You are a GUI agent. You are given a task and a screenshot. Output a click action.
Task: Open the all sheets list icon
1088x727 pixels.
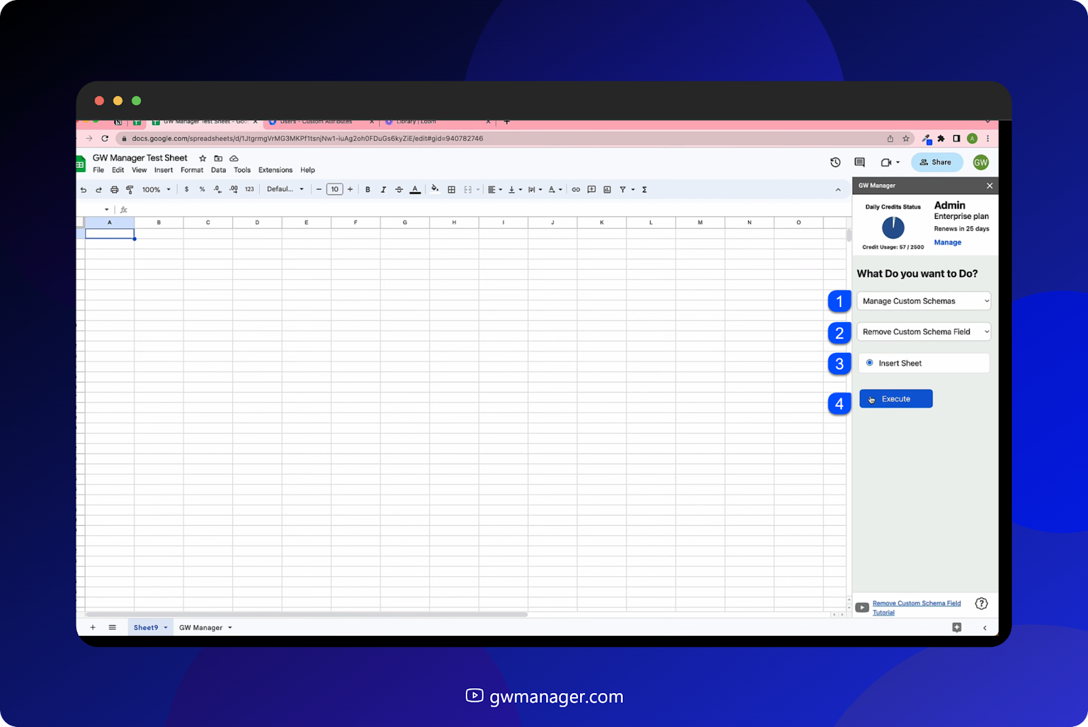(x=112, y=628)
